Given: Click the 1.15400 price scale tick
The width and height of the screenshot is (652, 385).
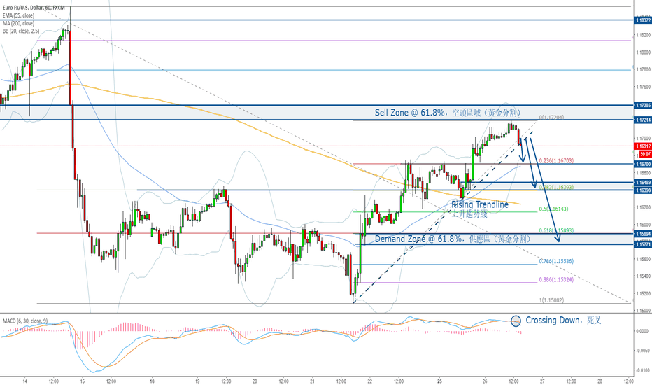Looking at the screenshot, I should [x=644, y=276].
